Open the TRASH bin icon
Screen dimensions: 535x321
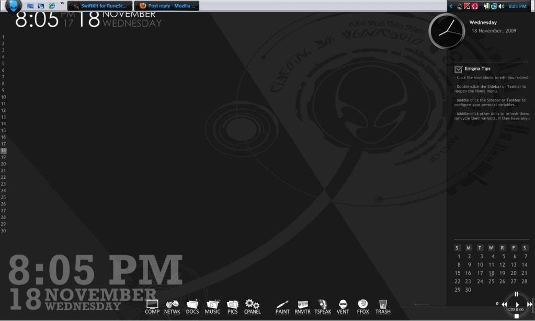tap(383, 306)
